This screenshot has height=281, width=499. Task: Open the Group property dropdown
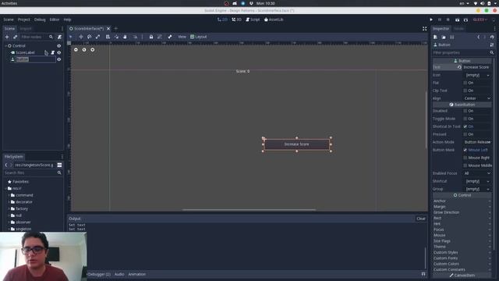(x=477, y=189)
